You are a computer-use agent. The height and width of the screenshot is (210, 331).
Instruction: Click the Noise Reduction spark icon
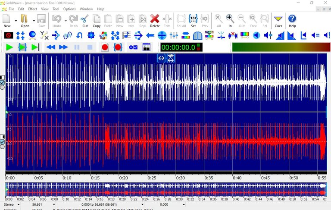click(x=221, y=35)
